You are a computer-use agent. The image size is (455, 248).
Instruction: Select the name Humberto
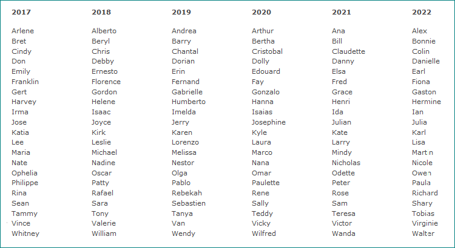click(189, 102)
